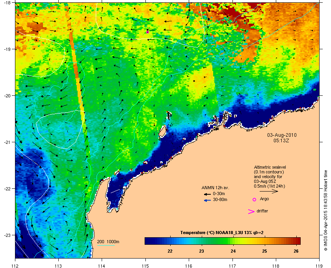Click the time text 05:13Z
The width and height of the screenshot is (331, 268).
click(281, 140)
